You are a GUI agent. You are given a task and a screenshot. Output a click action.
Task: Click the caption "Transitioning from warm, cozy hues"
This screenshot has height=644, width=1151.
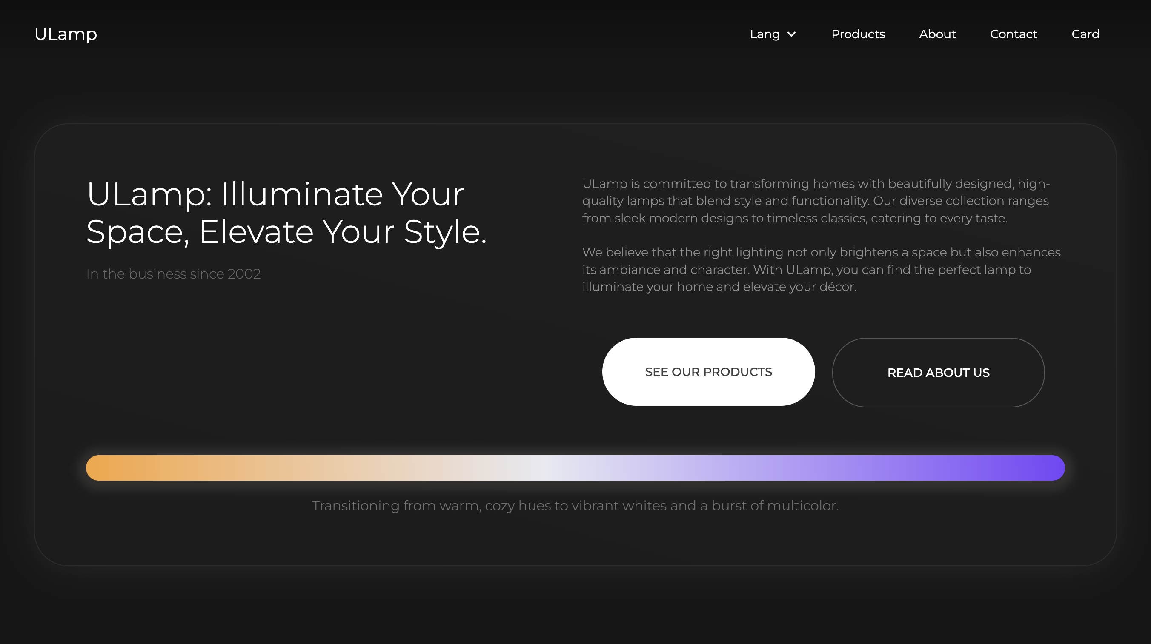tap(575, 506)
